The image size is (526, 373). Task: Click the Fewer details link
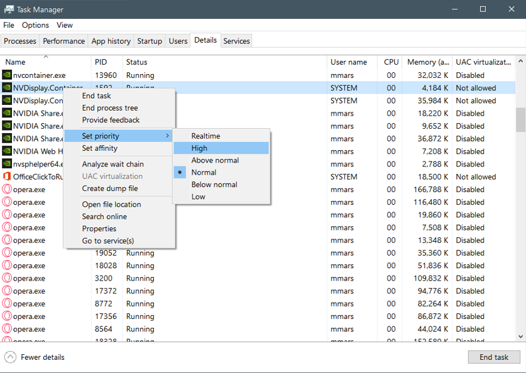(x=43, y=357)
